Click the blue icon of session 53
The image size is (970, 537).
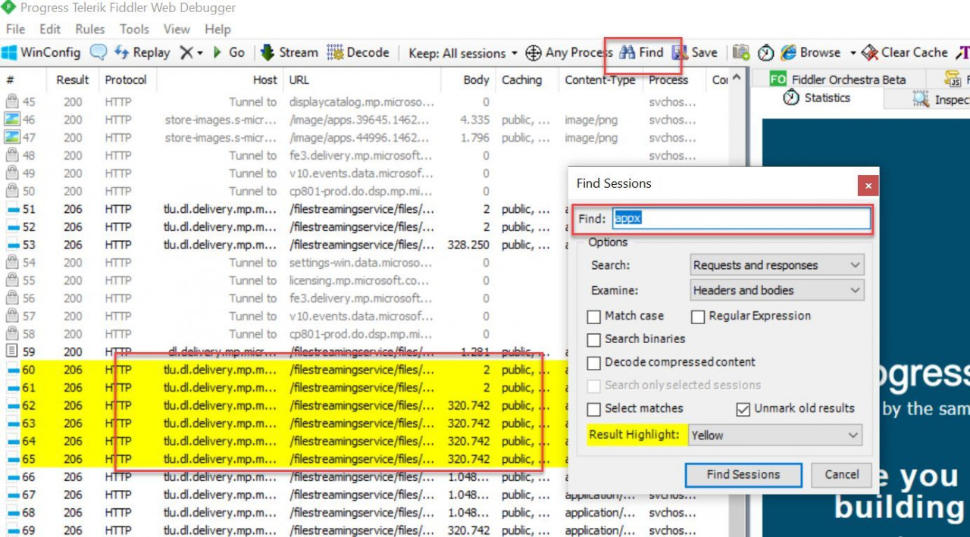pos(11,245)
